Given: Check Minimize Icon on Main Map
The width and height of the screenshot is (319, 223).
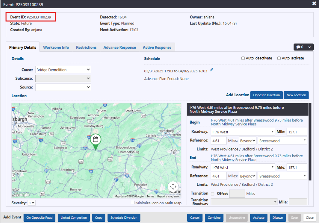Looking at the screenshot, I should tap(133, 203).
